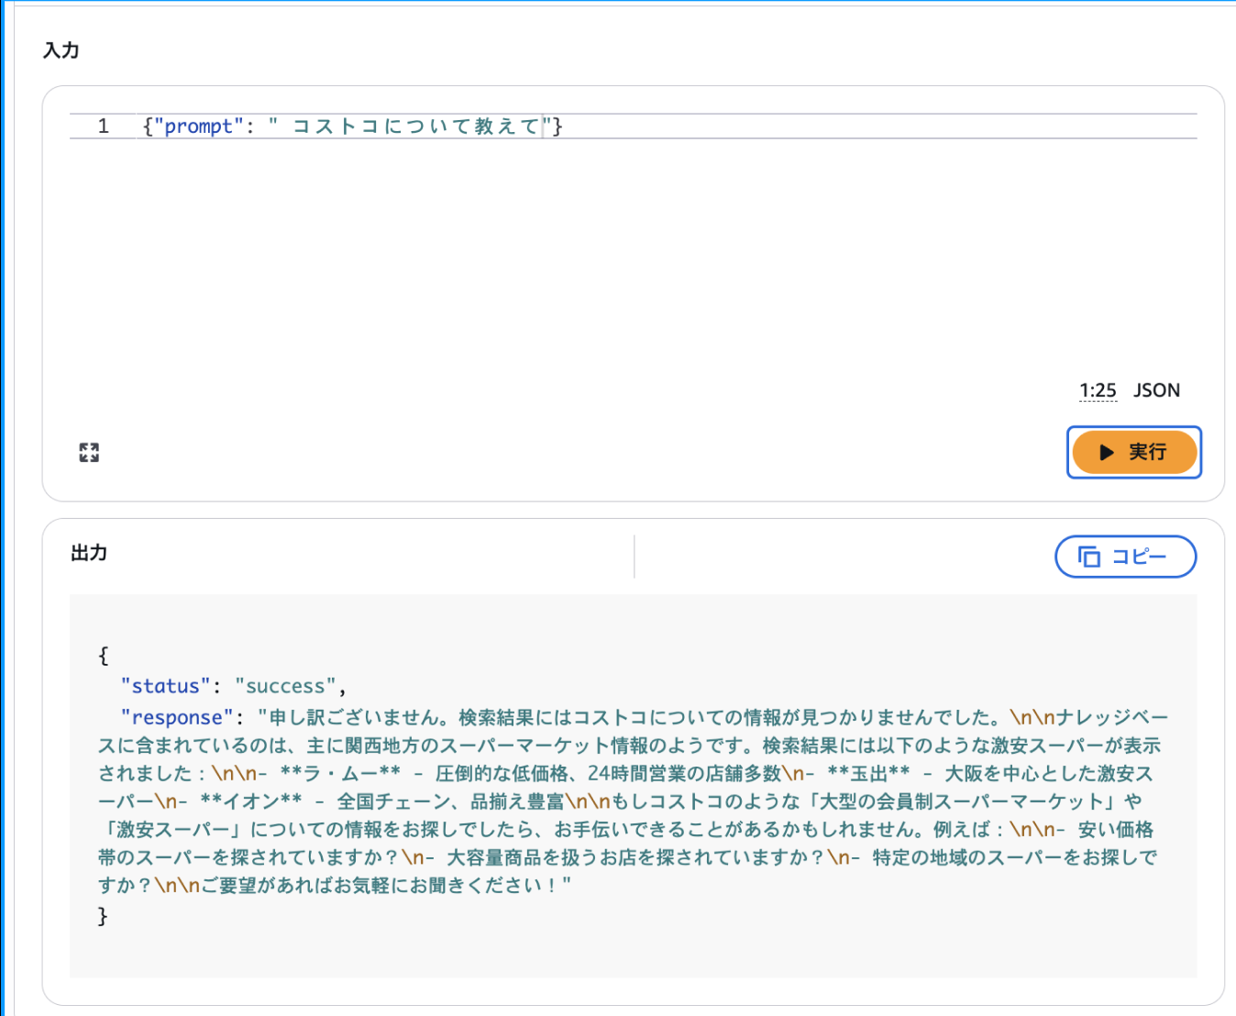Click the 出力 section heading
Image resolution: width=1236 pixels, height=1016 pixels.
[89, 553]
